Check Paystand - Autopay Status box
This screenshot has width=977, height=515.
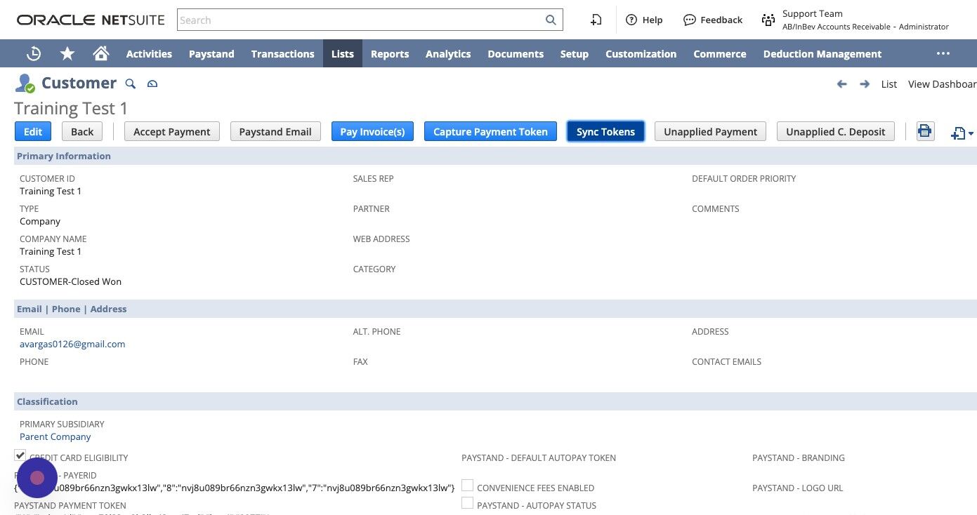pyautogui.click(x=467, y=503)
